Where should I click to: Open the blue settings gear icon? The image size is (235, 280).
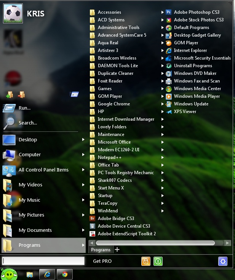coord(223,261)
